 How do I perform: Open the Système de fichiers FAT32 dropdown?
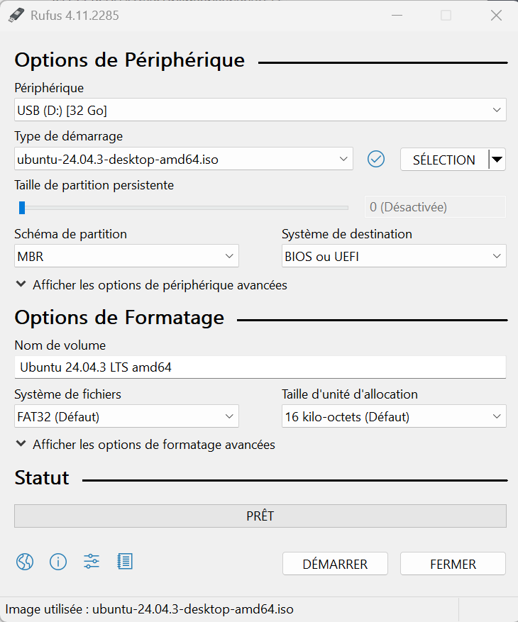(x=126, y=417)
